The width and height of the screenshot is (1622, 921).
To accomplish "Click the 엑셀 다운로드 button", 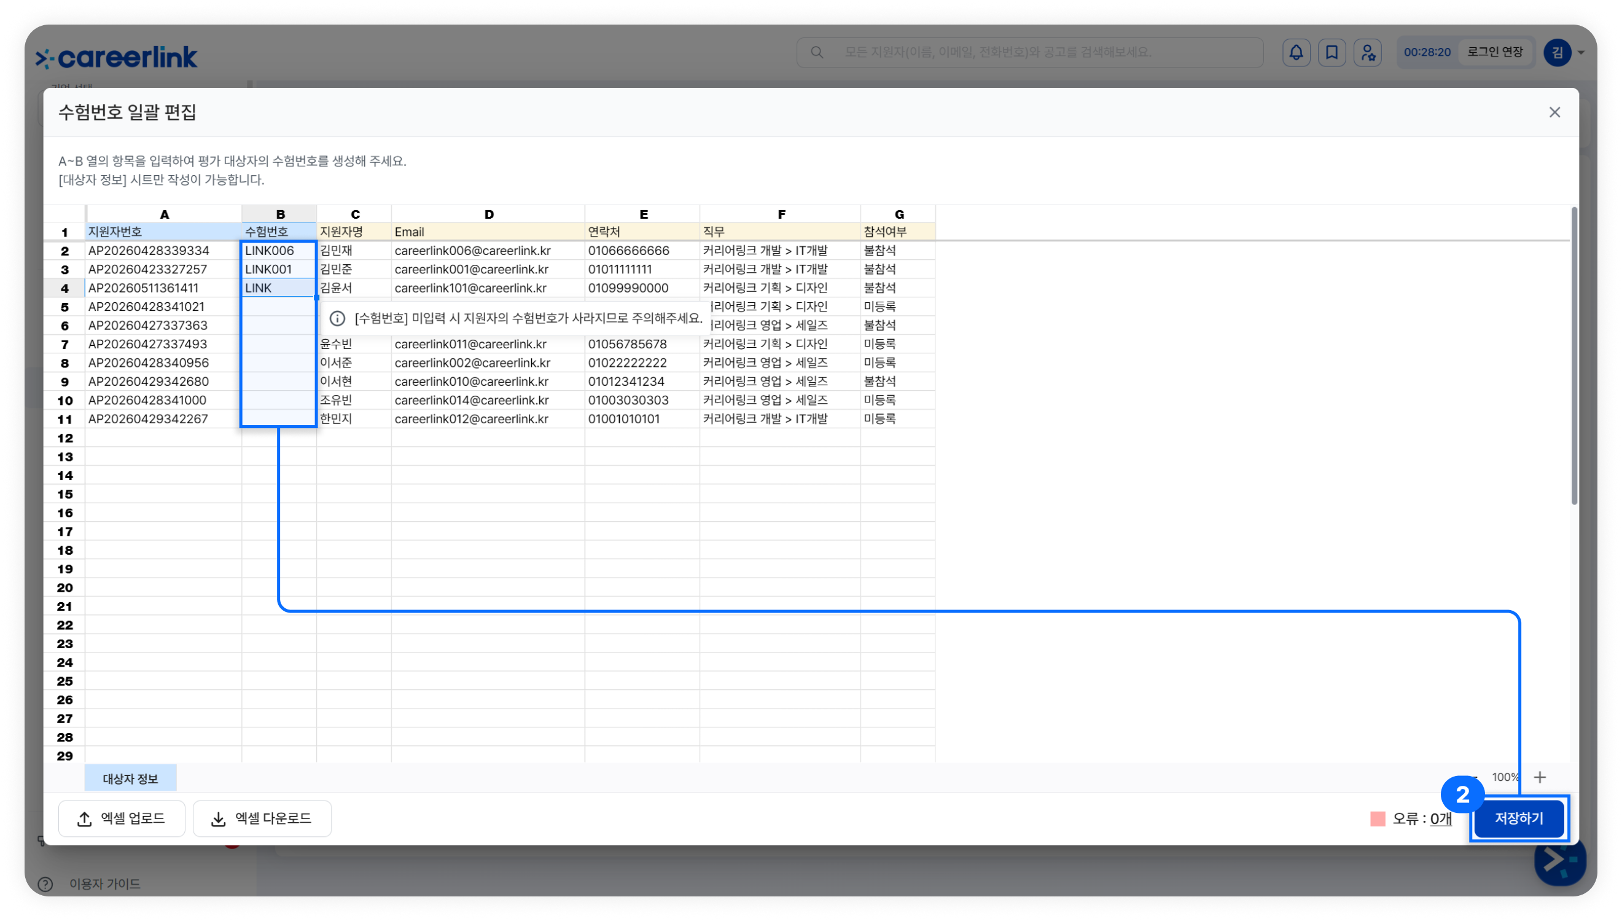I will [262, 818].
